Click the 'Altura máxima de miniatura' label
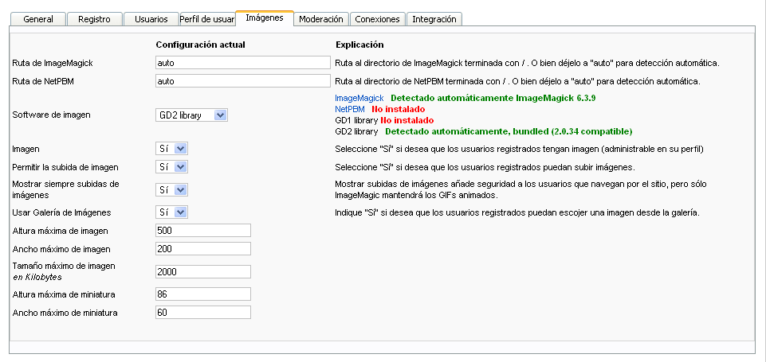Viewport: 766px width, 362px height. tap(64, 294)
